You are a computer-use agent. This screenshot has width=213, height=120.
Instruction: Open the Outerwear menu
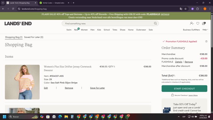click(x=141, y=30)
